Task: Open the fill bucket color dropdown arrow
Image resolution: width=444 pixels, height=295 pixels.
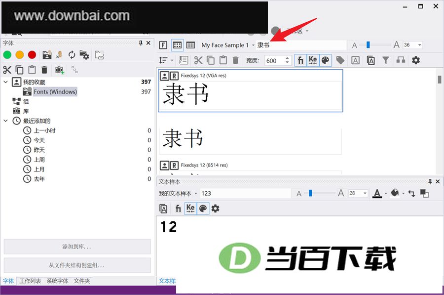Action: click(404, 194)
